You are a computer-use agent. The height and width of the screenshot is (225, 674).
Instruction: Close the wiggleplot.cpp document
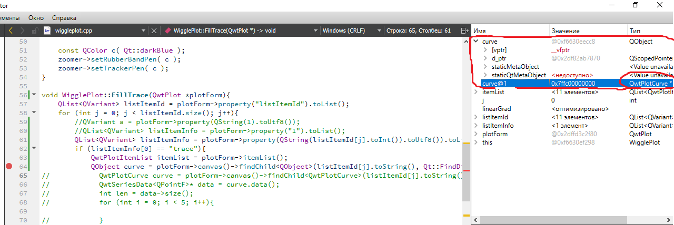coord(154,31)
